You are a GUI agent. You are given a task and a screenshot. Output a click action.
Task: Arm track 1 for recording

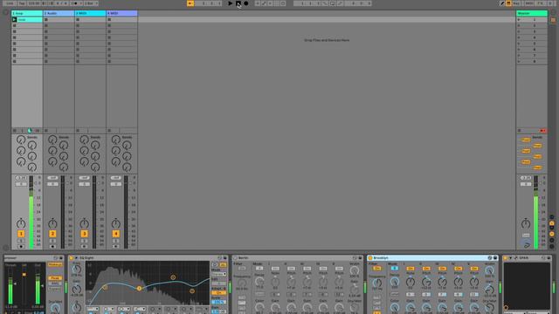[21, 246]
